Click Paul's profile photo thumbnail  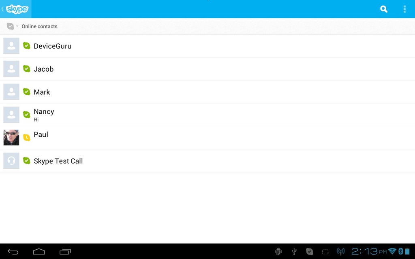(x=11, y=138)
